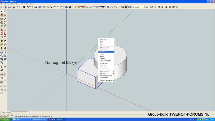Image resolution: width=215 pixels, height=121 pixels.
Task: Toggle X-ray face style icon
Action: 108,7
